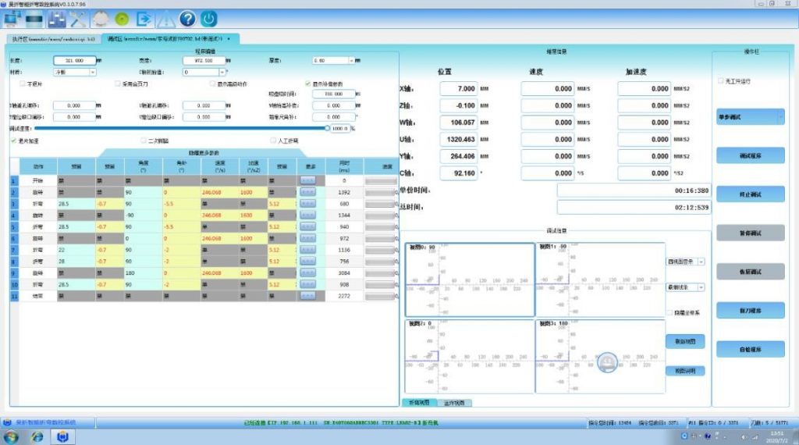Viewport: 799px width, 445px height.
Task: Click the green circle toolbar icon
Action: click(122, 20)
